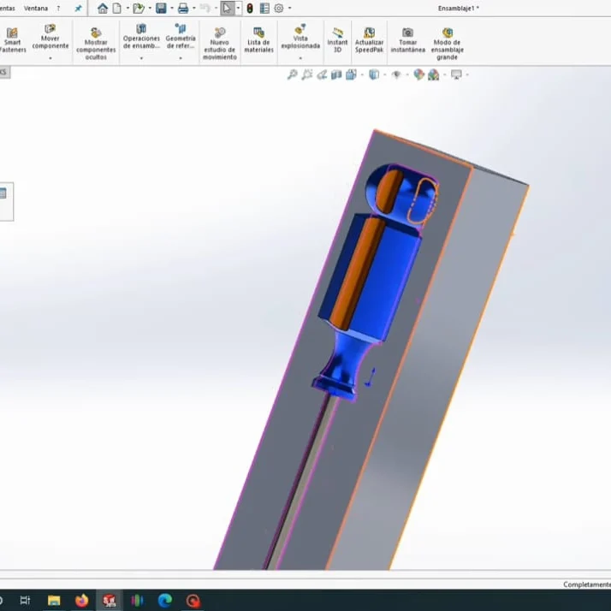Viewport: 611px width, 611px height.
Task: Select the Mover componente tool
Action: pos(50,38)
